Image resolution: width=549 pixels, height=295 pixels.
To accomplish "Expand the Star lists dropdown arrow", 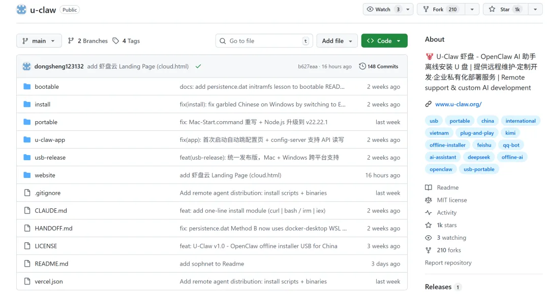I will (535, 10).
